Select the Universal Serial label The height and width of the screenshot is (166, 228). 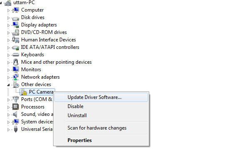[x=37, y=129]
